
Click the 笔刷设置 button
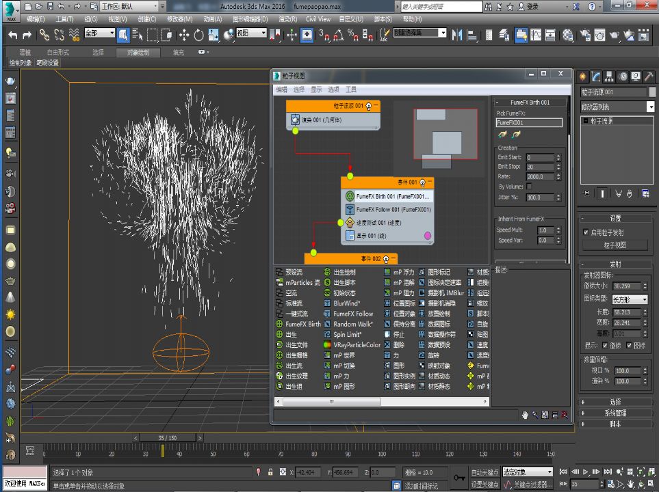pos(47,63)
